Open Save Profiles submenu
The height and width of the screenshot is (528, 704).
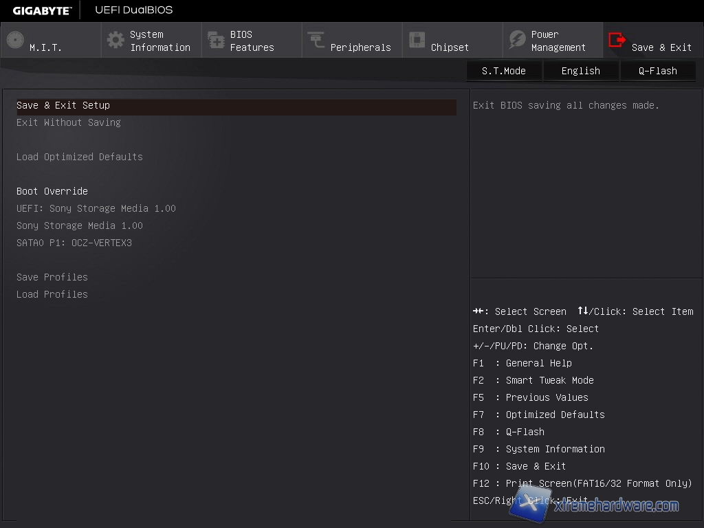point(52,277)
